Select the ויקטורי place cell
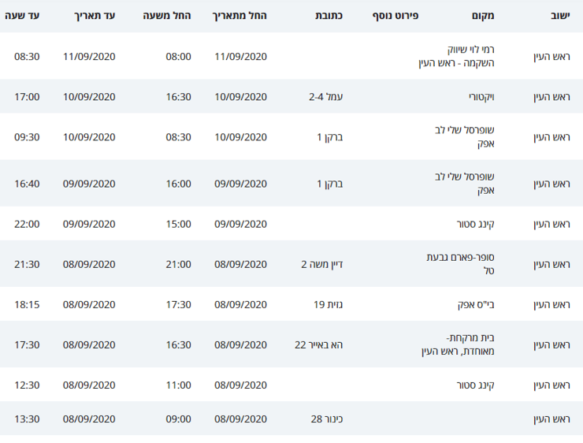 click(x=481, y=97)
